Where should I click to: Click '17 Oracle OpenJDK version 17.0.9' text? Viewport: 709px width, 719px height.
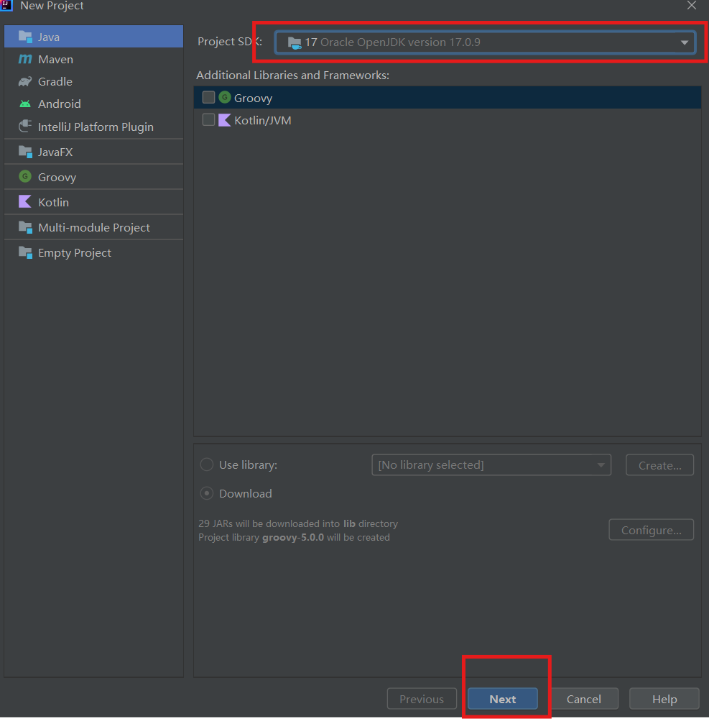tap(392, 42)
